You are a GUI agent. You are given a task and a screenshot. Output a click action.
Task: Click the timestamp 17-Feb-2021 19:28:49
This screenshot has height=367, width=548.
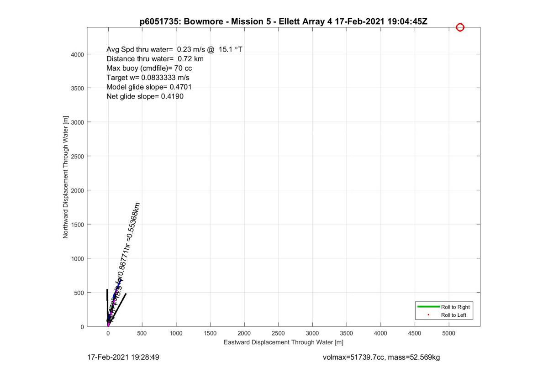tap(123, 357)
